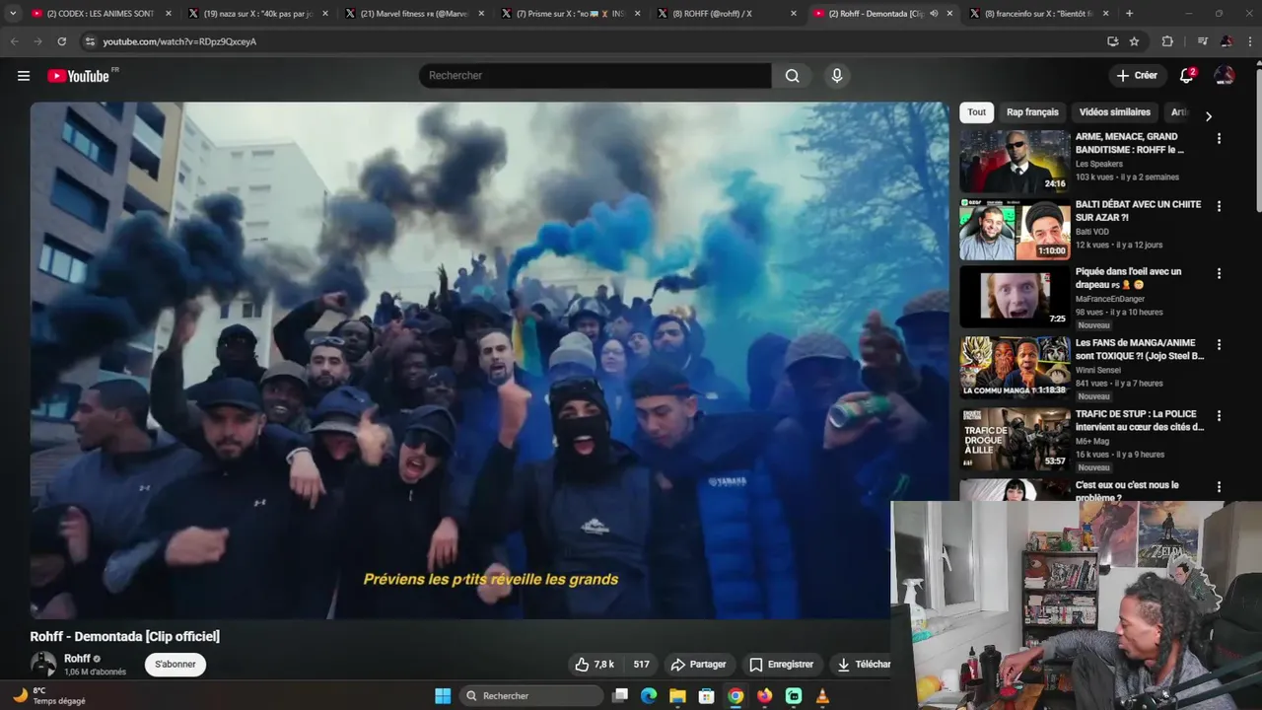Viewport: 1262px width, 710px height.
Task: Open Firefox from the taskbar
Action: tap(765, 695)
